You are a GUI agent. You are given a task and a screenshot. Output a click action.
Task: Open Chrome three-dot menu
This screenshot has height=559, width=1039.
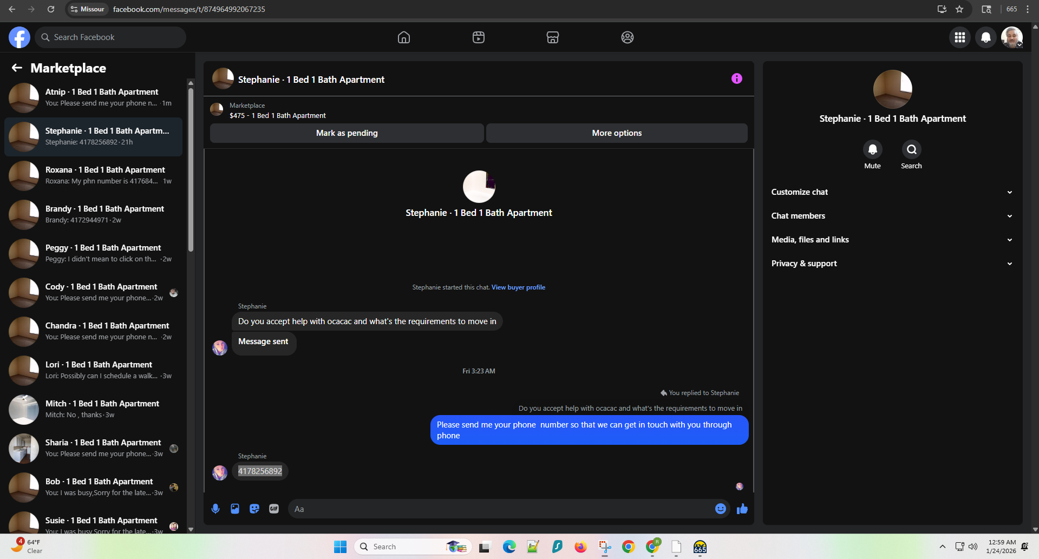[1028, 9]
